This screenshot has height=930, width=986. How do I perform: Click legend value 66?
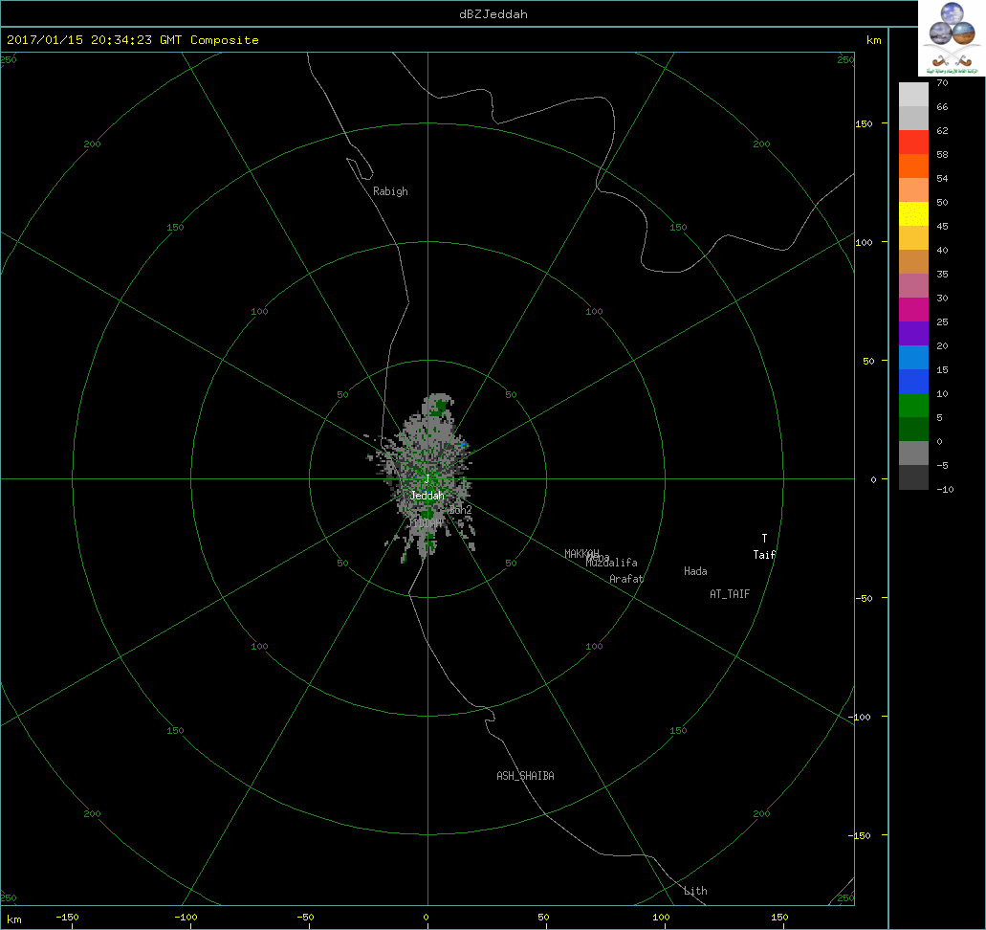[942, 106]
